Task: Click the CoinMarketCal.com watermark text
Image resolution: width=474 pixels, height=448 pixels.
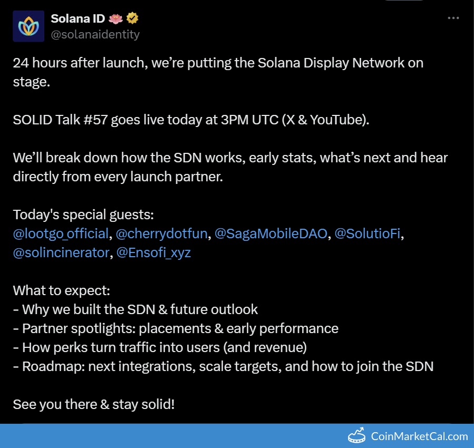Action: (419, 436)
